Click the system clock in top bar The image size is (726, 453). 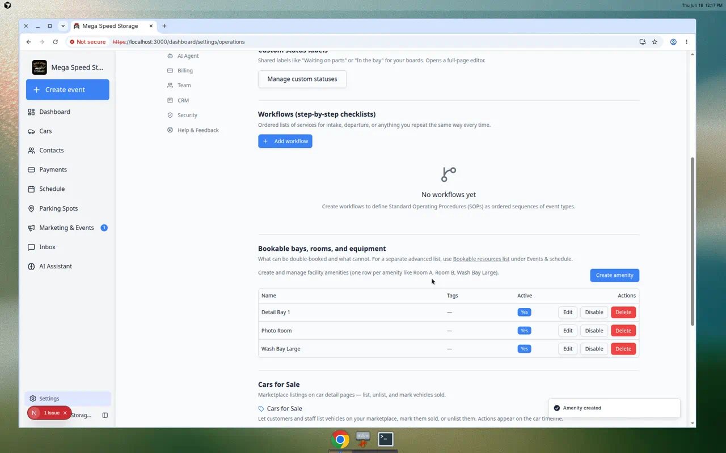coord(702,5)
